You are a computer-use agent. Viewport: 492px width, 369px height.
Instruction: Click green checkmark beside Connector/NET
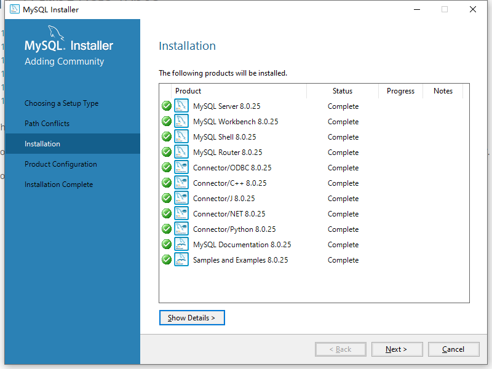(167, 213)
